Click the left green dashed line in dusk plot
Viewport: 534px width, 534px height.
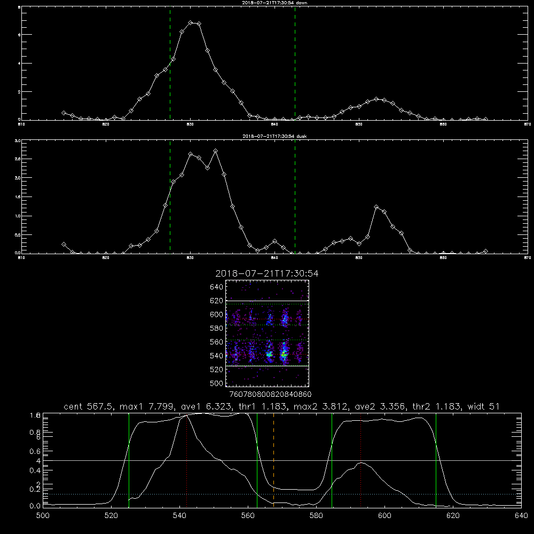tap(170, 197)
